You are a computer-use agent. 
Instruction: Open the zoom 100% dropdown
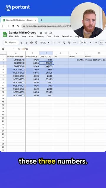pyautogui.click(x=45, y=43)
